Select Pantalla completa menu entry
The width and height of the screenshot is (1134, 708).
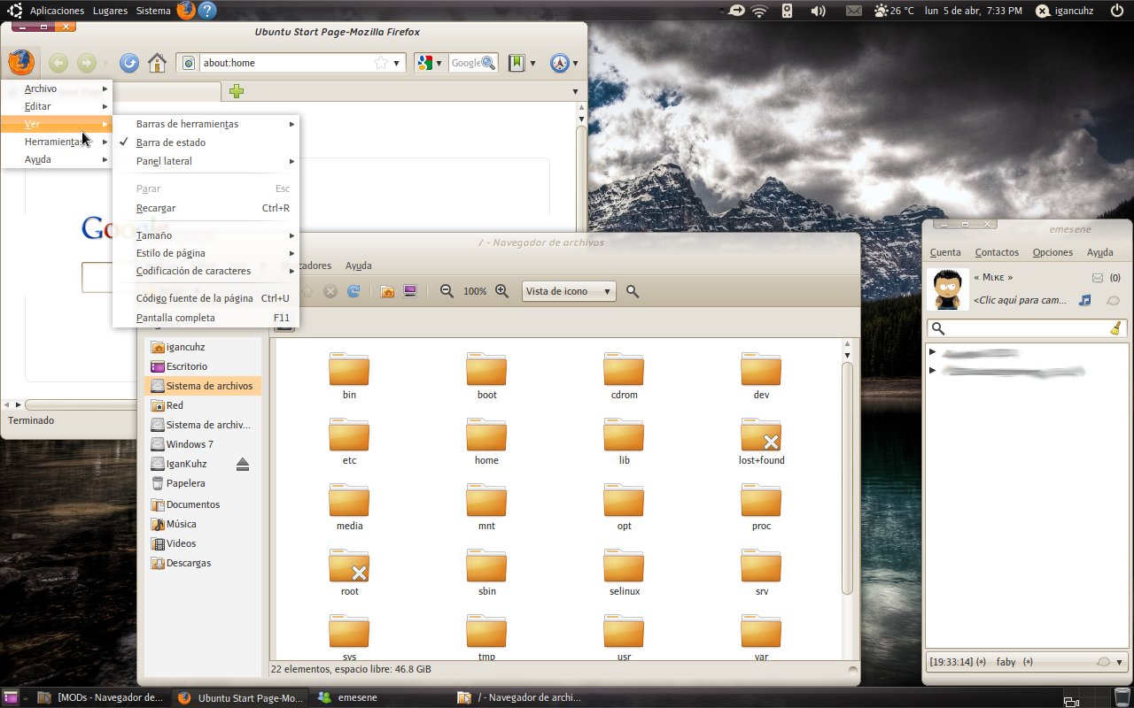(206, 318)
